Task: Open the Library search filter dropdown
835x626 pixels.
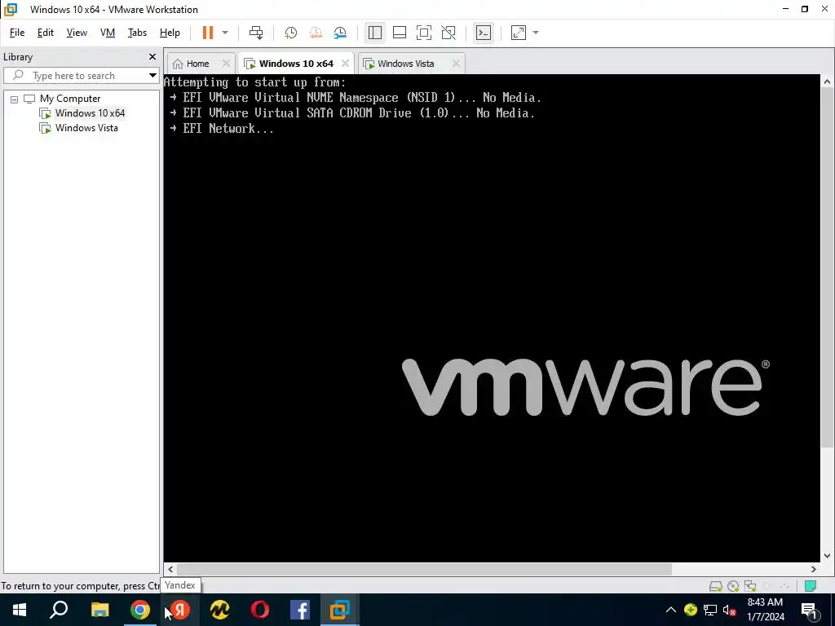Action: [152, 76]
